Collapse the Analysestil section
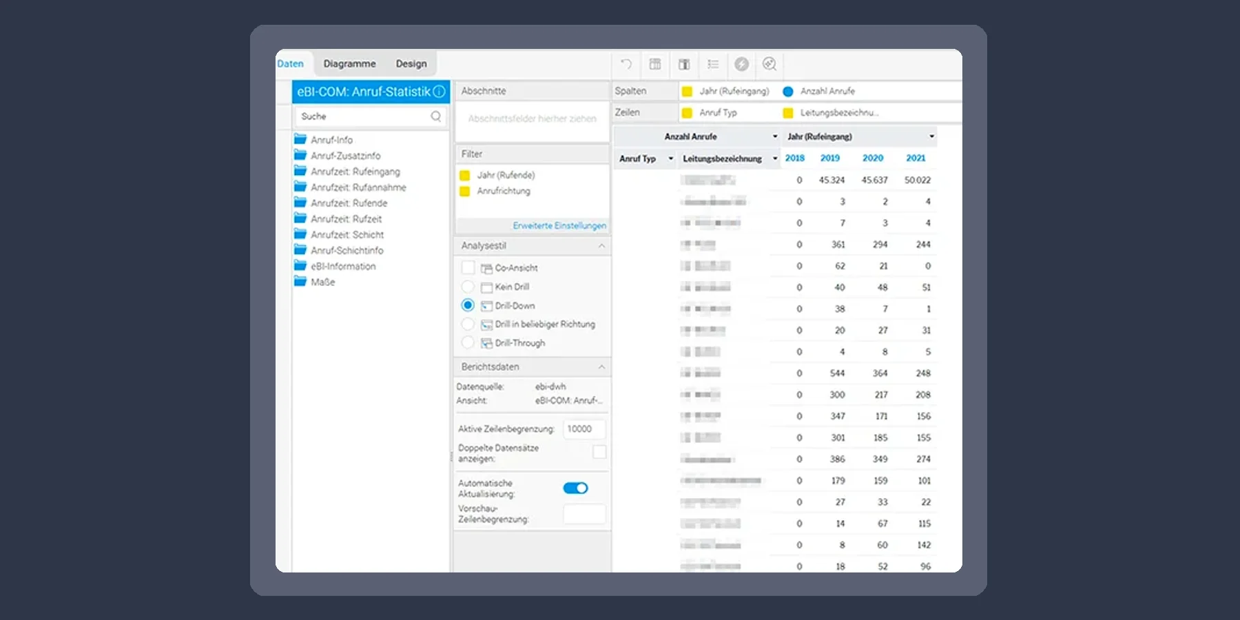 coord(601,246)
